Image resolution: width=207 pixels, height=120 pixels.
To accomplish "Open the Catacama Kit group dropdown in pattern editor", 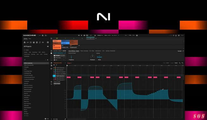I will [65, 63].
